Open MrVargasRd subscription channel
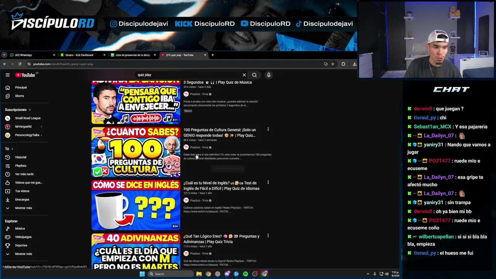496x279 pixels. 23,127
